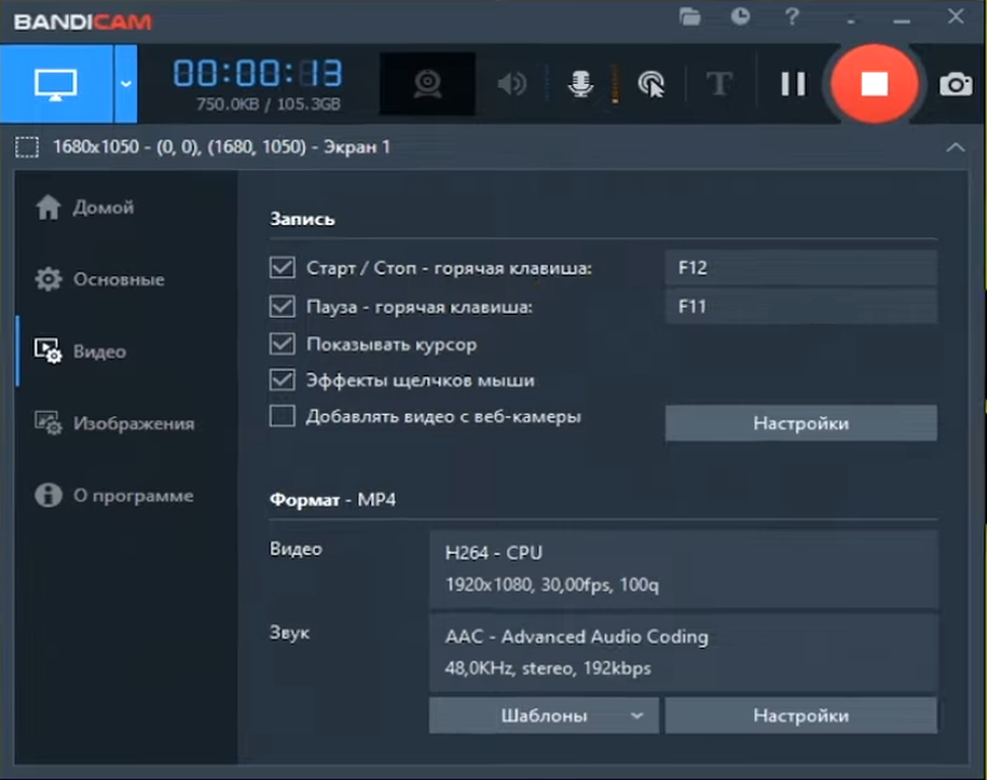Viewport: 987px width, 780px height.
Task: Uncheck Пауза hotkey checkbox
Action: click(x=282, y=307)
